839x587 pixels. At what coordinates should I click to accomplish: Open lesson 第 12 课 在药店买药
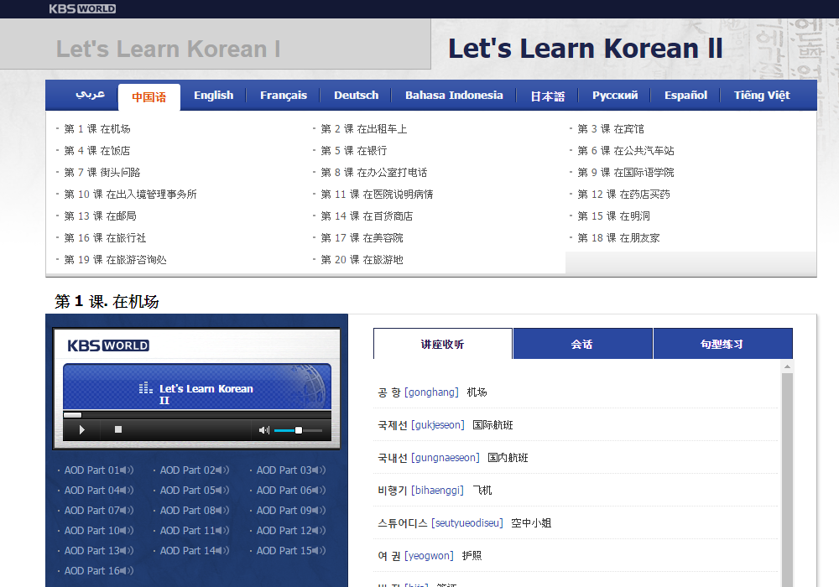click(624, 195)
